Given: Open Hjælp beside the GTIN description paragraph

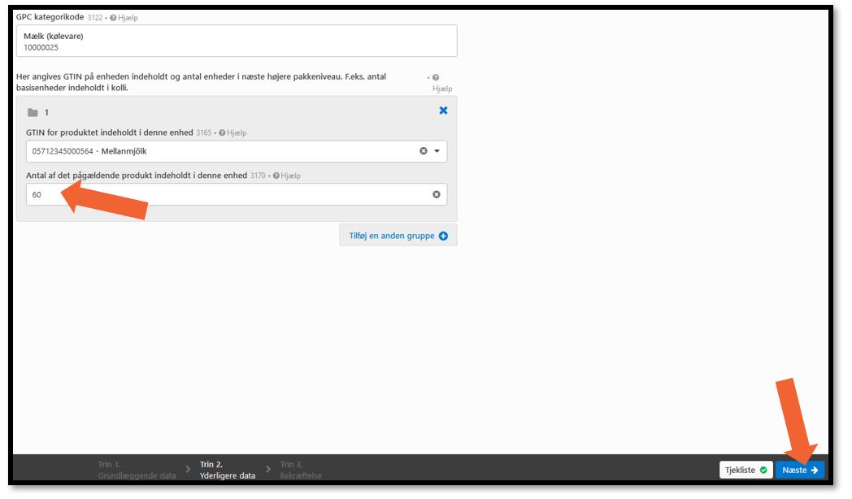Looking at the screenshot, I should point(441,83).
